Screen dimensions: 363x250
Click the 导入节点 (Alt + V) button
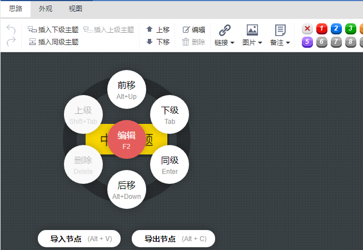[79, 239]
